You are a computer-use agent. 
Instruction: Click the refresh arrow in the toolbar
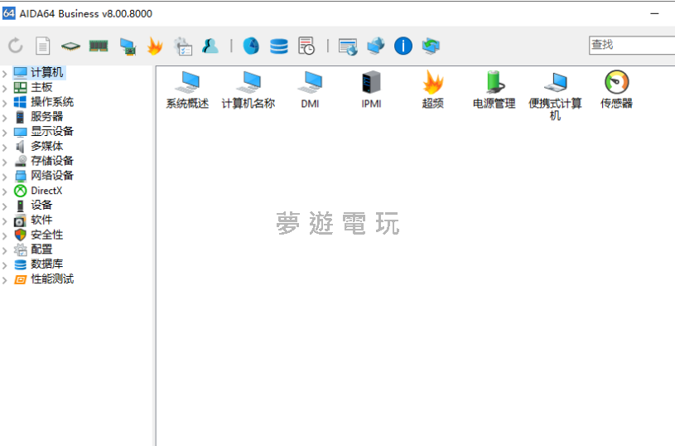pyautogui.click(x=15, y=46)
